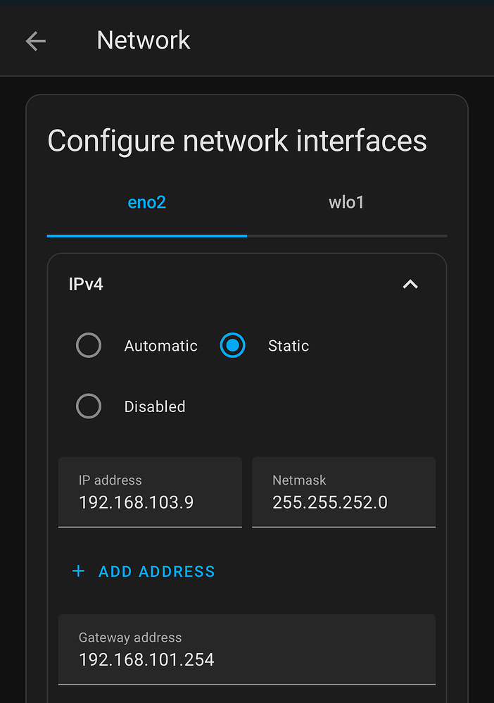Click the IPv4 section header

click(x=86, y=284)
